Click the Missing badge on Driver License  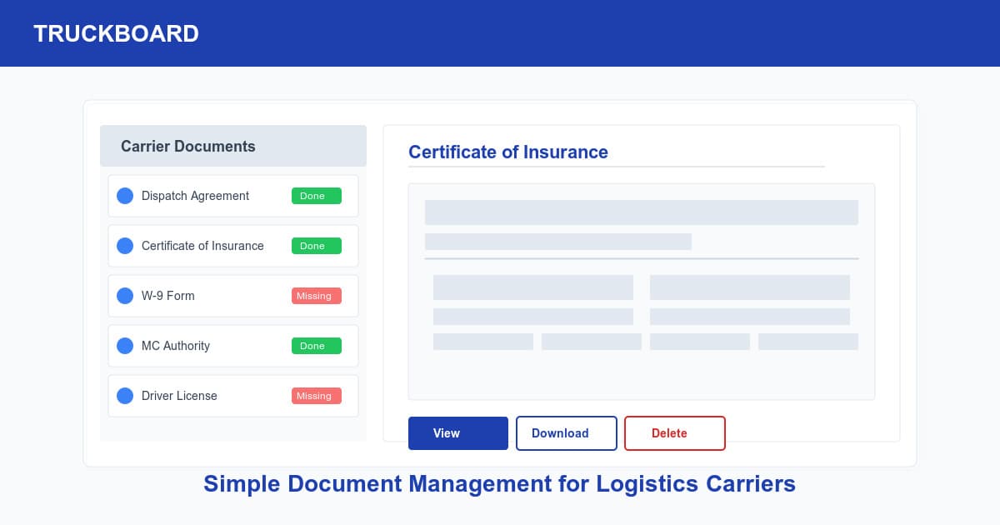pyautogui.click(x=316, y=396)
